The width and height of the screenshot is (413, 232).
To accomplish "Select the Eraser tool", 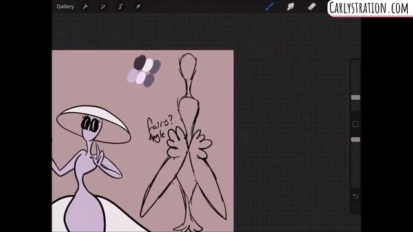I will point(312,6).
